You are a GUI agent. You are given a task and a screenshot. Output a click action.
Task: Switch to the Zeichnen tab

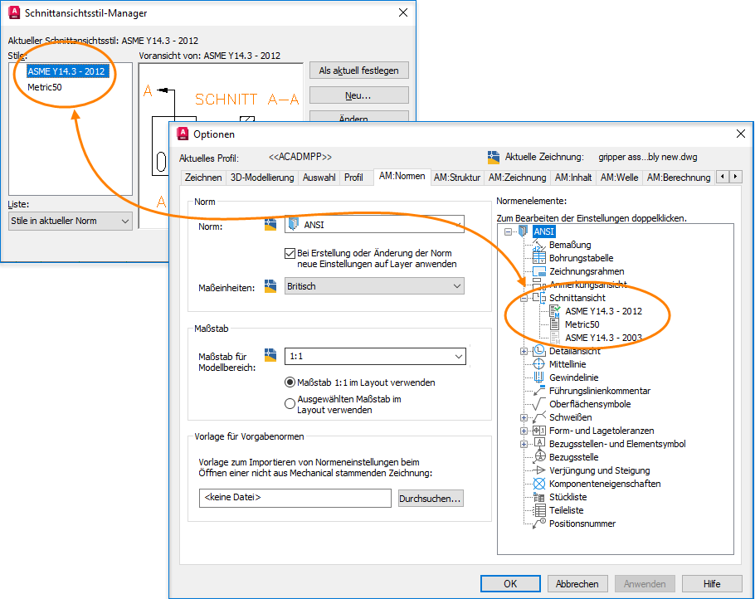(203, 178)
